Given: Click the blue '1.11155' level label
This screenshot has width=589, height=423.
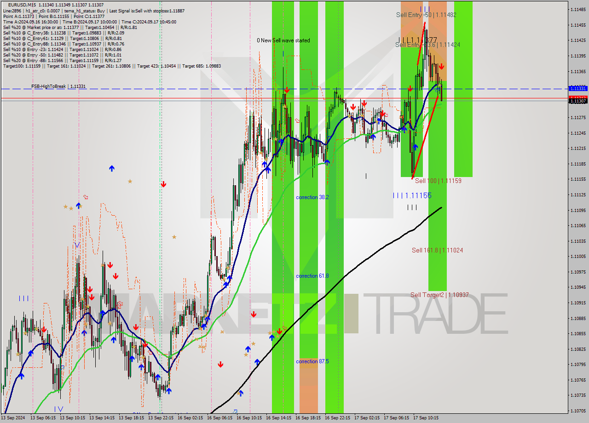Looking at the screenshot, I should tap(412, 195).
